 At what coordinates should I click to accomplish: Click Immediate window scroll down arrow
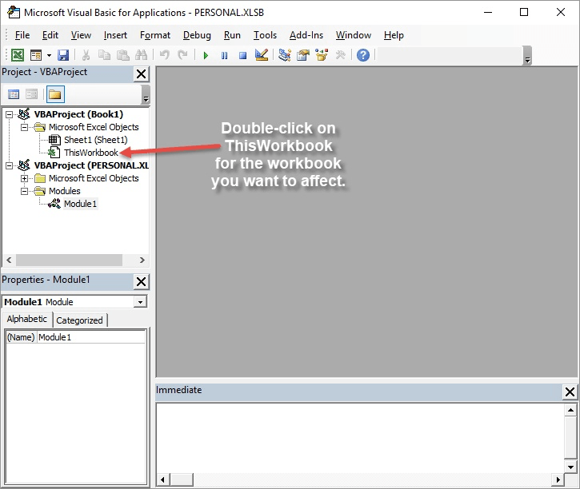coord(570,467)
